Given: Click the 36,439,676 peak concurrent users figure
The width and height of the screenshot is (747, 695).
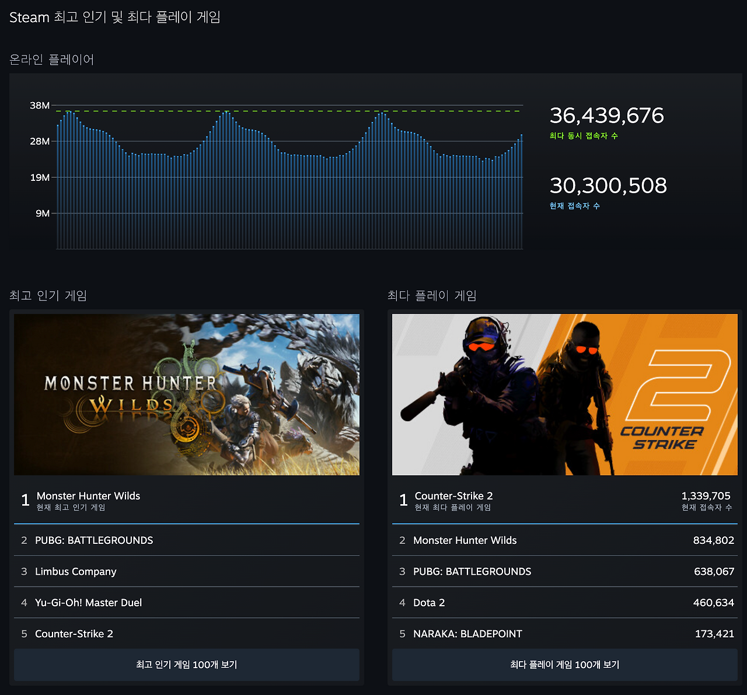Looking at the screenshot, I should click(x=607, y=116).
